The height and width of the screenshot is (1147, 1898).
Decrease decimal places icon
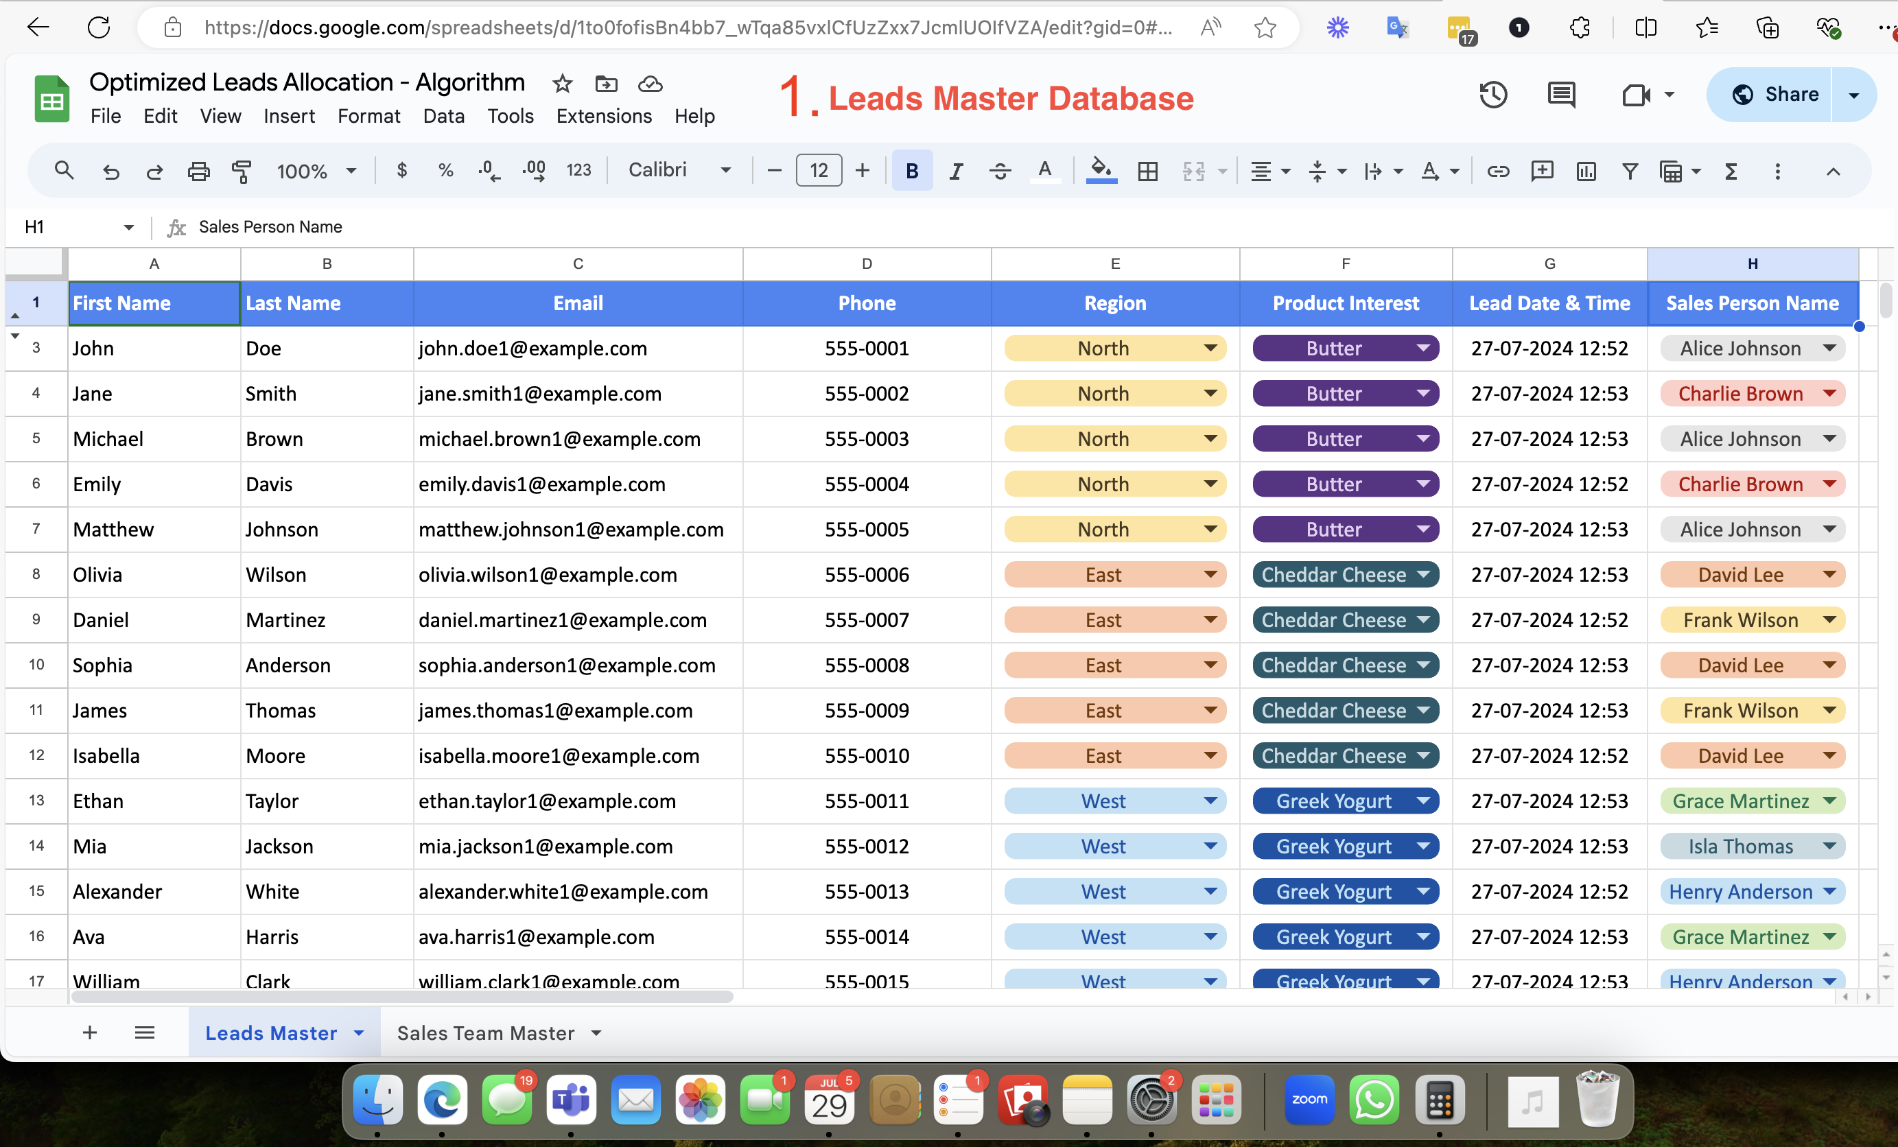[489, 170]
